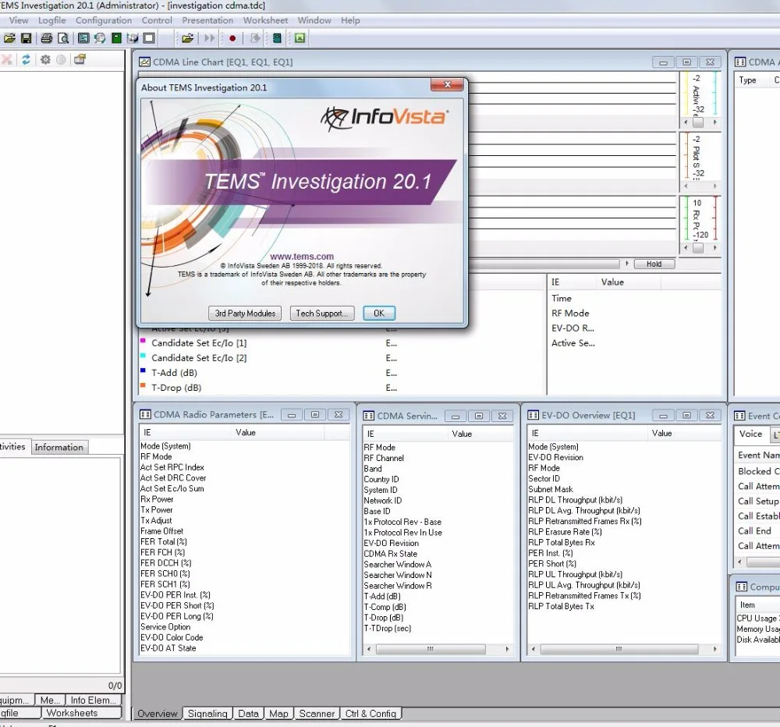Open the Information tab in left pane

(58, 447)
